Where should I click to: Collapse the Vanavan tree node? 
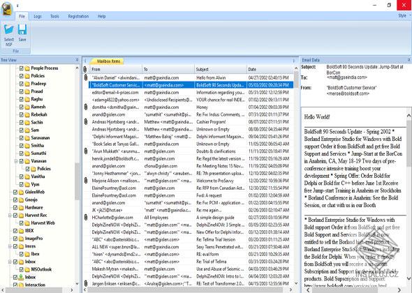tap(16, 161)
